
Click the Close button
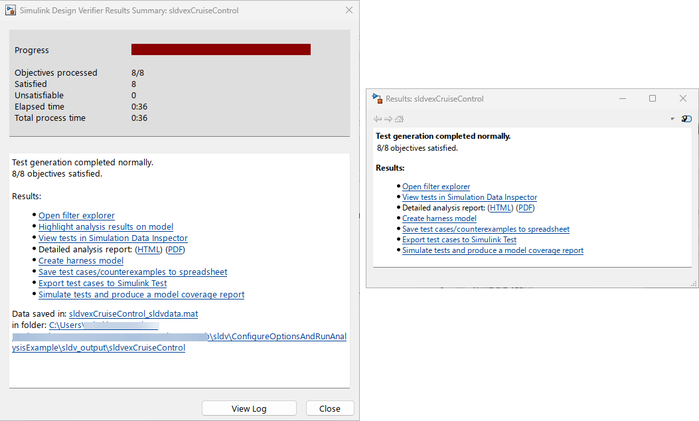tap(330, 408)
